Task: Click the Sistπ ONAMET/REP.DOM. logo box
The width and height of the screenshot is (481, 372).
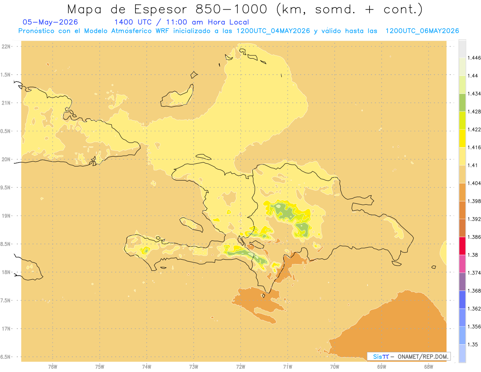Action: click(409, 356)
